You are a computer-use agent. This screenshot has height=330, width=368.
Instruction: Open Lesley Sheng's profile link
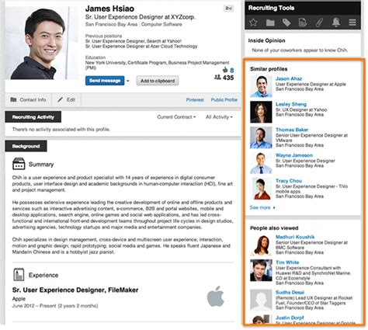point(291,104)
